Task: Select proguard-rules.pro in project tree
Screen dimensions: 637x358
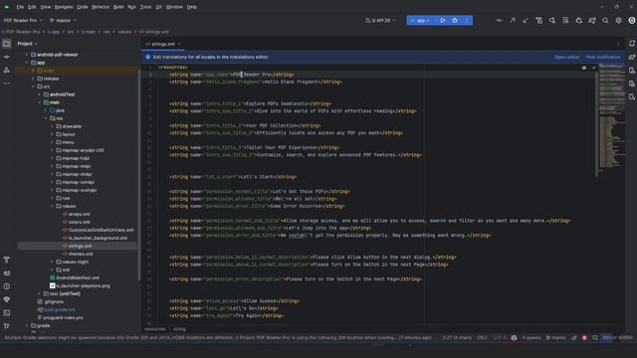Action: pos(60,318)
